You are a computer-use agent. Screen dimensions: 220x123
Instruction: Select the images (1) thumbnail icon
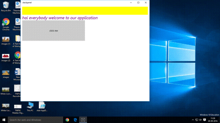pyautogui.click(x=6, y=41)
